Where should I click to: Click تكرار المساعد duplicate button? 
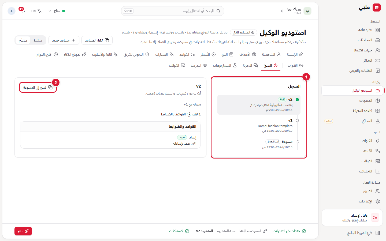pos(97,40)
